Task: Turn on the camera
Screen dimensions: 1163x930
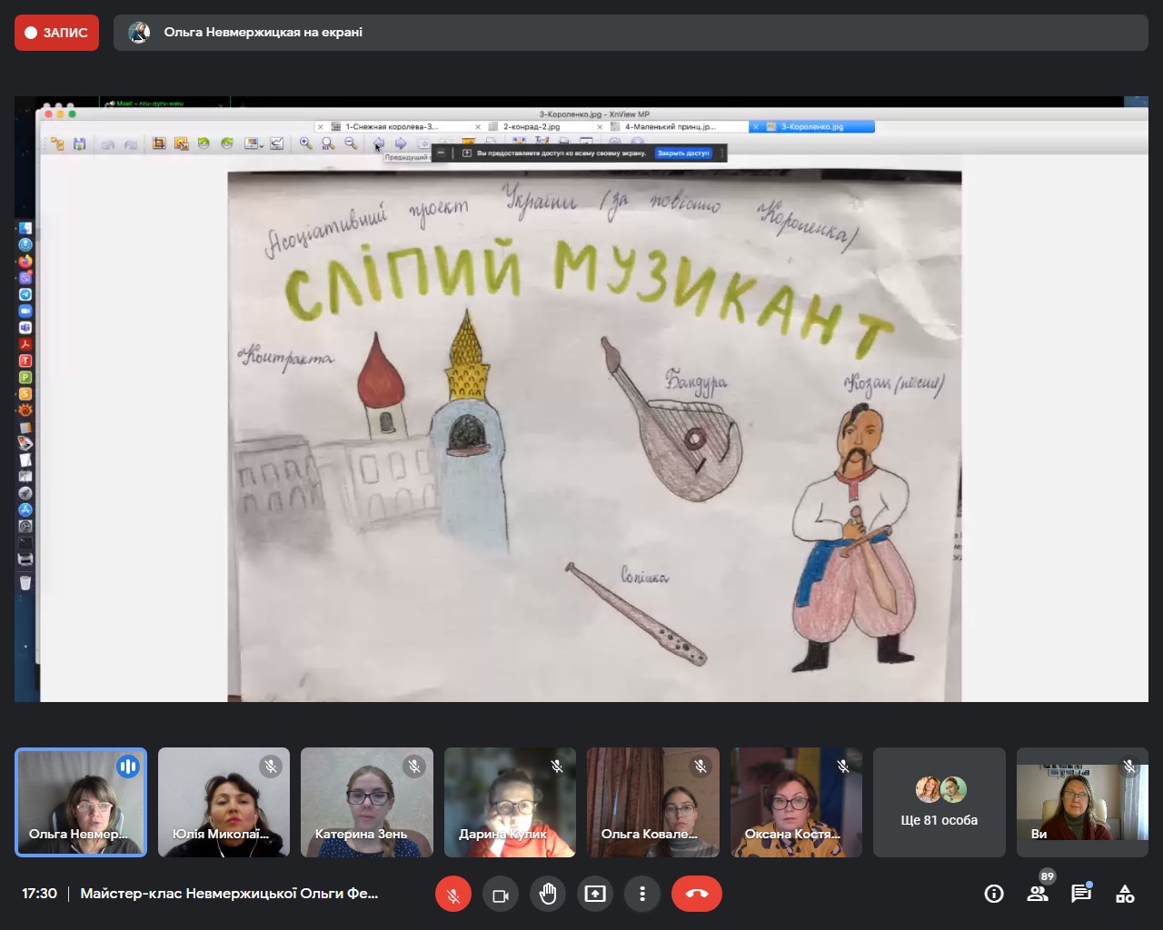Action: [500, 895]
